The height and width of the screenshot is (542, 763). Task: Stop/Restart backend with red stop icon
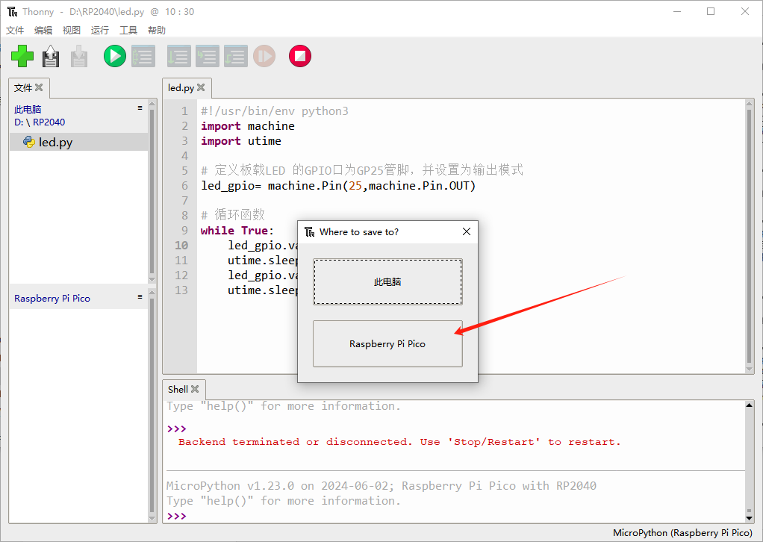point(300,56)
